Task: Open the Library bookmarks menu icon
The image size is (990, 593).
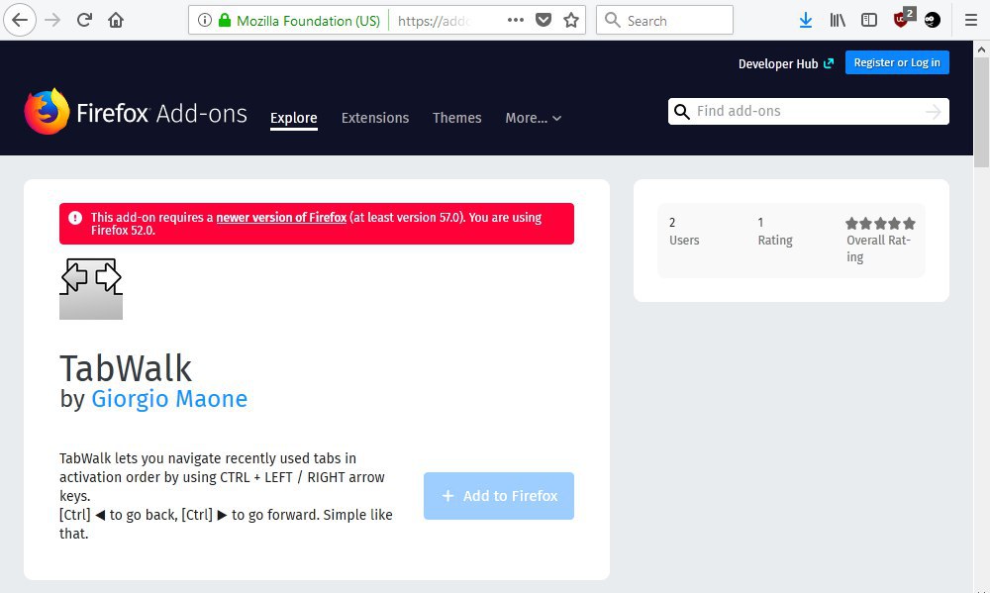Action: click(838, 20)
